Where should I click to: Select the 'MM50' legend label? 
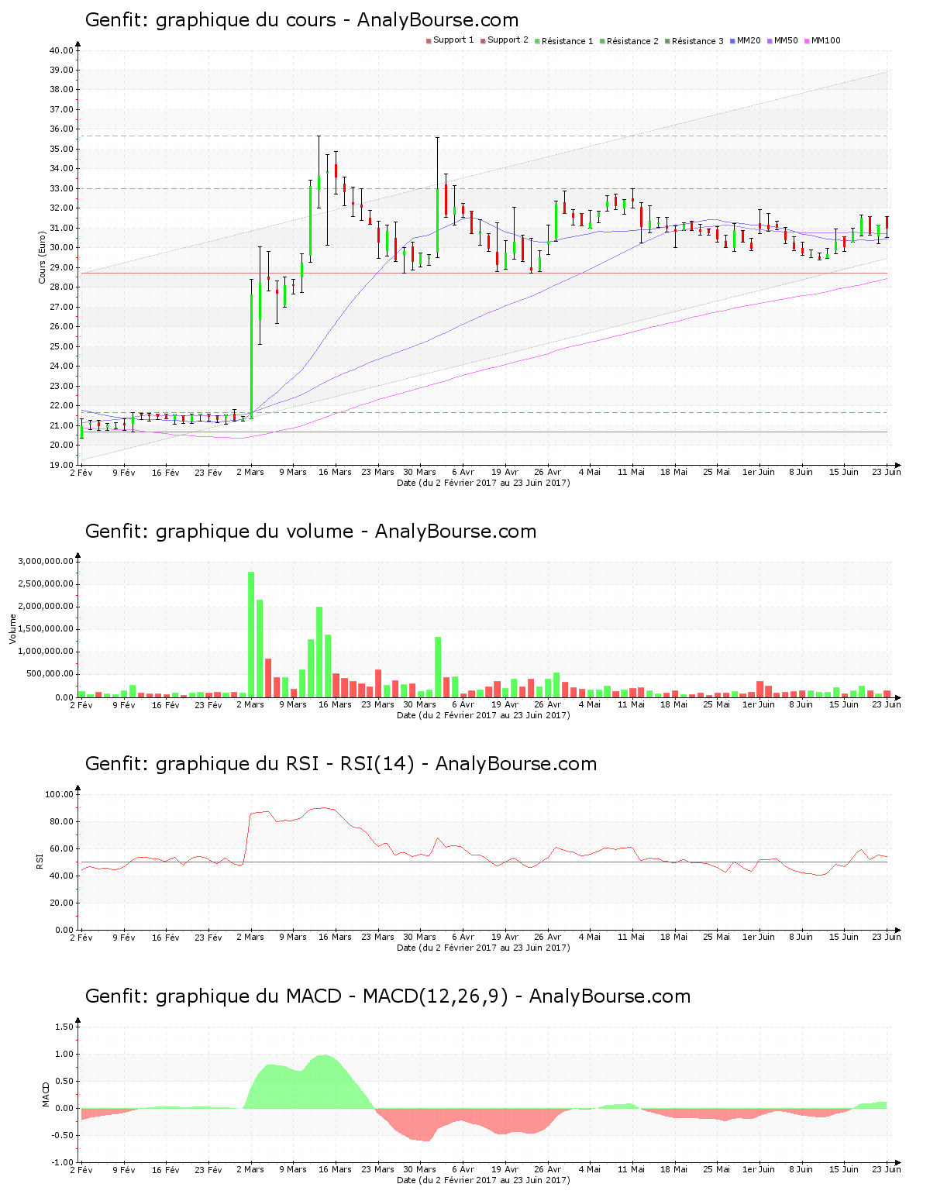(786, 40)
